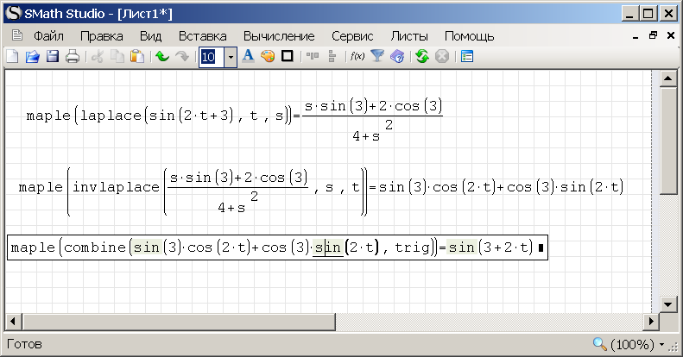683x357 pixels.
Task: Click the New document icon
Action: (x=12, y=57)
